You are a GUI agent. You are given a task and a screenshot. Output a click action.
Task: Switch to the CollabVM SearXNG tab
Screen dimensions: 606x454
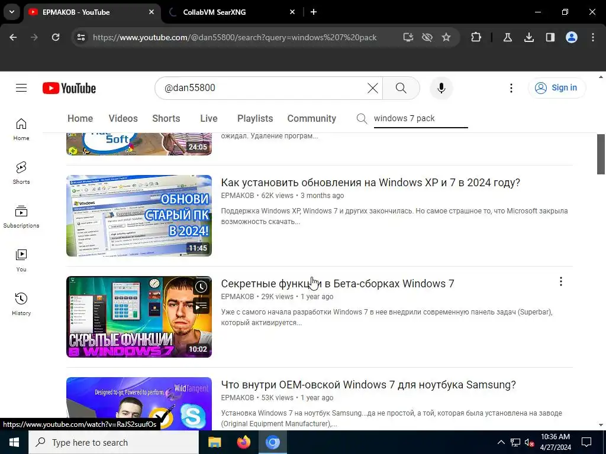coord(214,12)
